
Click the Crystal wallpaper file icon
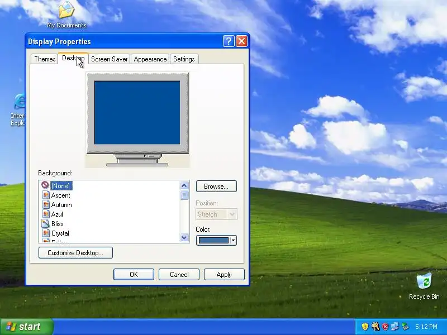pyautogui.click(x=46, y=233)
